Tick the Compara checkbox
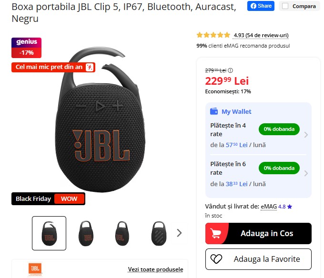The image size is (324, 278). click(285, 6)
